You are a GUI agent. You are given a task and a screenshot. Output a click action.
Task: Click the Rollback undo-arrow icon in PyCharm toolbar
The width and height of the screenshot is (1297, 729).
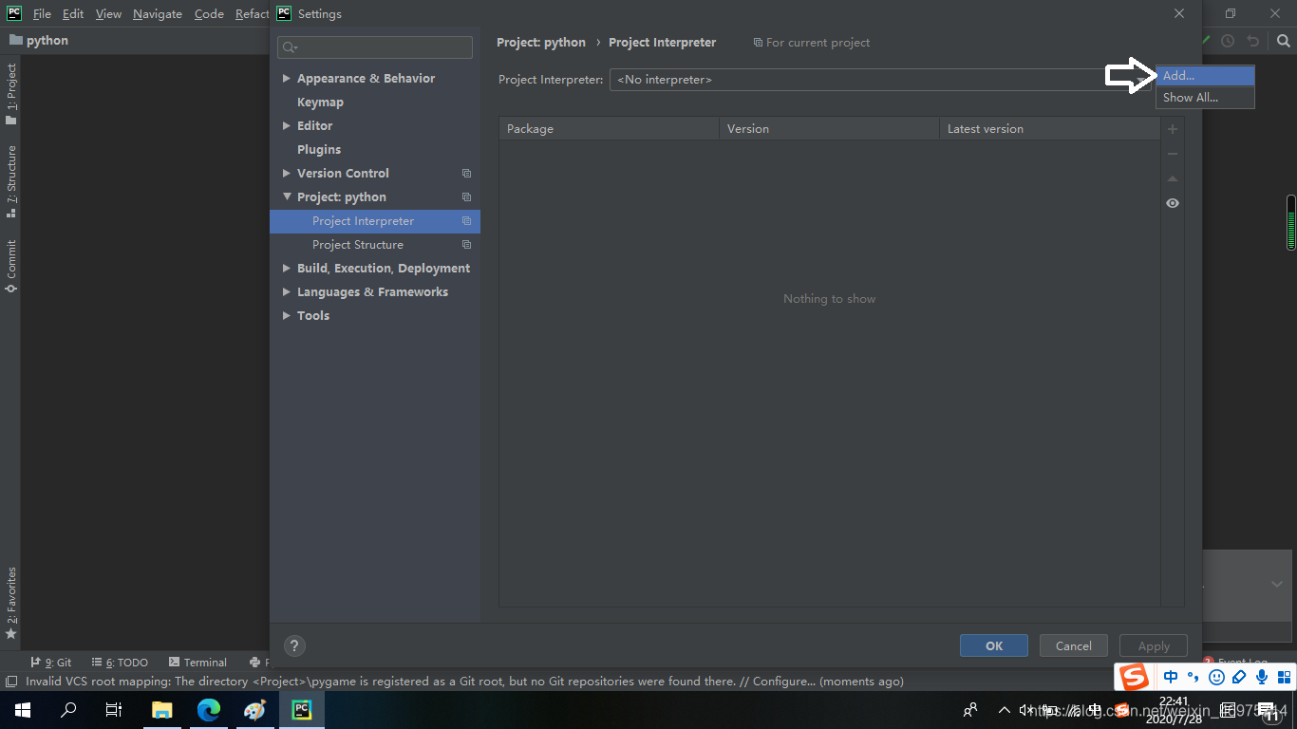click(x=1253, y=41)
